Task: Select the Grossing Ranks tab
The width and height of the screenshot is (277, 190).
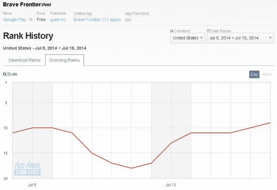Action: pyautogui.click(x=65, y=60)
